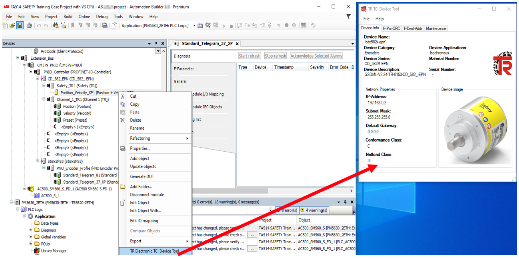Click the Cut scissors icon in context menu

[122, 96]
